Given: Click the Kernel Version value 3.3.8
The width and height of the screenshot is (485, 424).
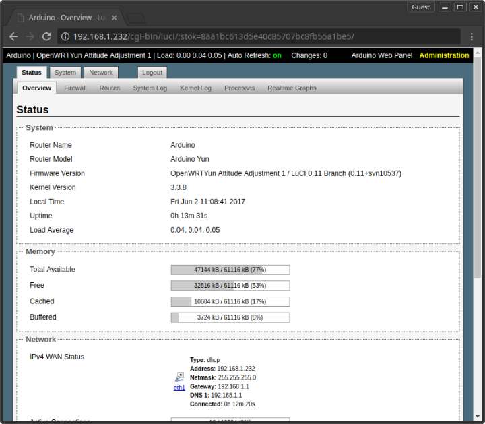Looking at the screenshot, I should coord(179,187).
